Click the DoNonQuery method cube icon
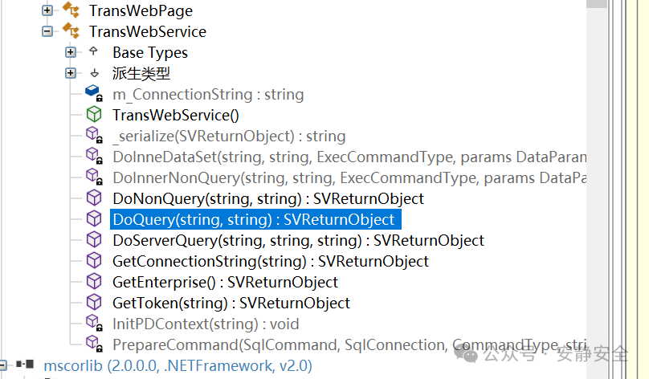 (x=94, y=198)
